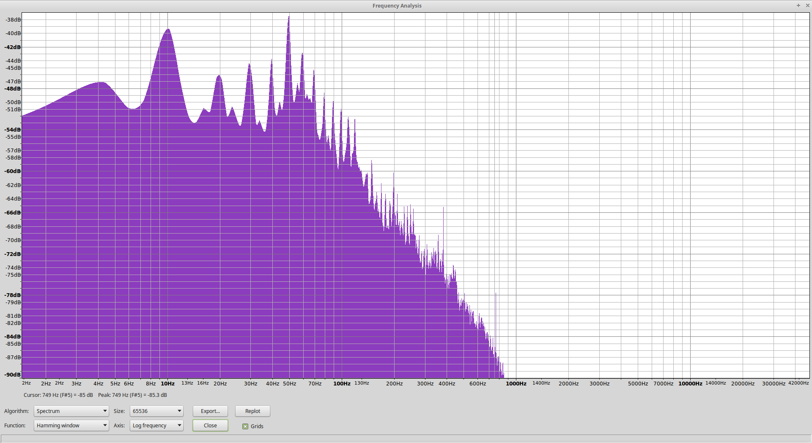This screenshot has height=443, width=812.
Task: Click the Function: label
Action: 15,425
